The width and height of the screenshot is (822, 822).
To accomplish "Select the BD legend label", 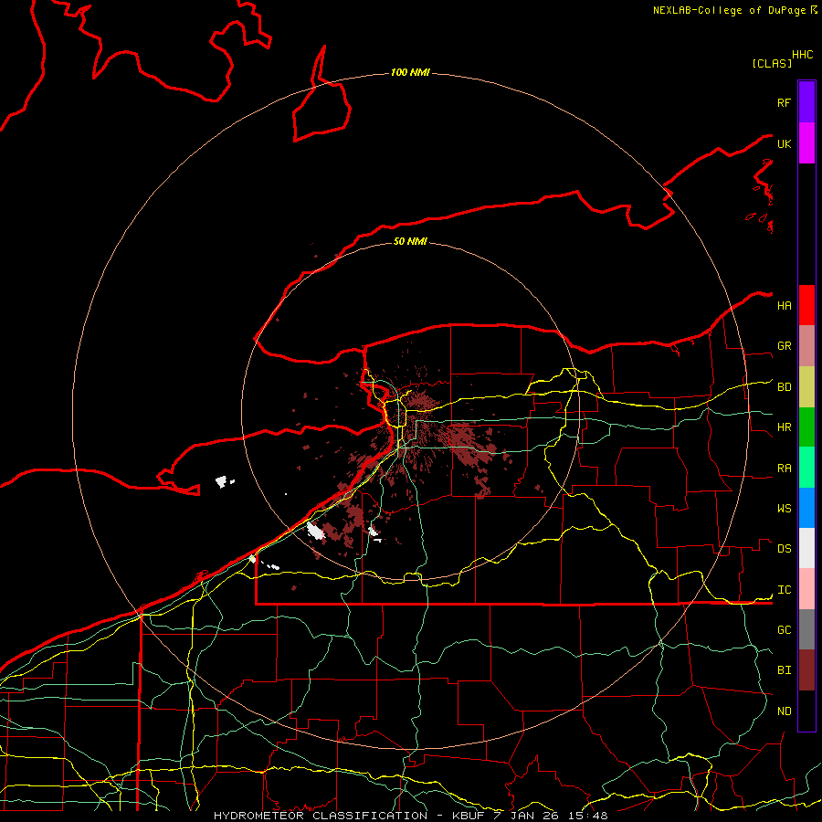I will (784, 387).
